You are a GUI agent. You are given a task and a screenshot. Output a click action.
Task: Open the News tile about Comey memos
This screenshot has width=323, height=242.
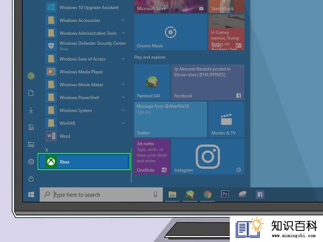pyautogui.click(x=226, y=32)
